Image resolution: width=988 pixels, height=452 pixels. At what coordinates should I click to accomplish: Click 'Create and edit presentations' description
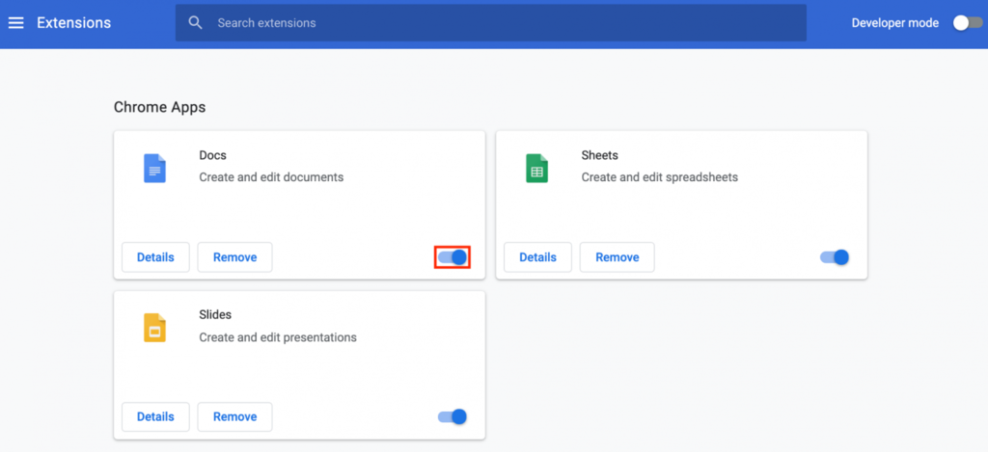pyautogui.click(x=278, y=337)
